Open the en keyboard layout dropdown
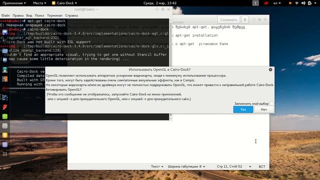 click(x=277, y=3)
